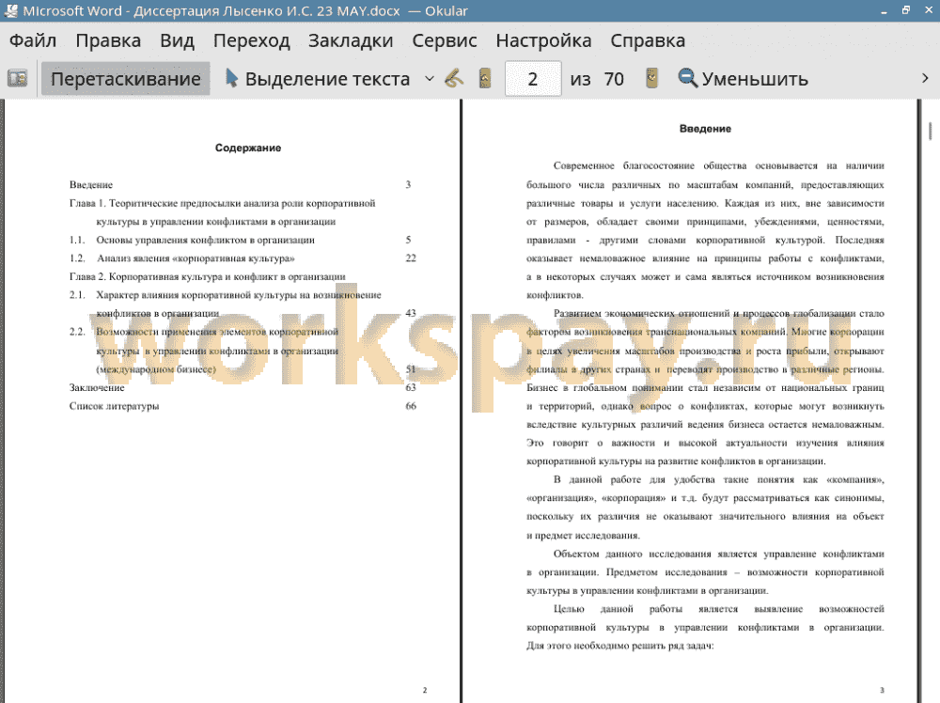Open the Справка menu
940x703 pixels.
click(648, 40)
